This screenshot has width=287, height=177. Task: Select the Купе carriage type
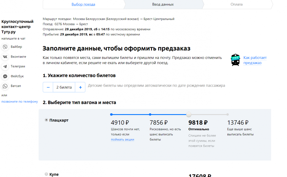(46, 174)
